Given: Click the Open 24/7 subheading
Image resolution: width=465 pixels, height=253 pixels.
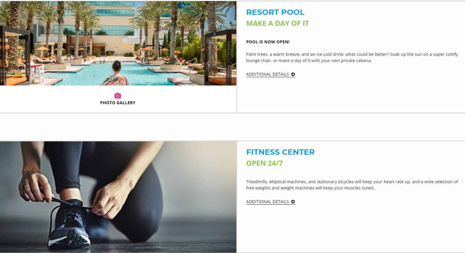Looking at the screenshot, I should (x=264, y=163).
